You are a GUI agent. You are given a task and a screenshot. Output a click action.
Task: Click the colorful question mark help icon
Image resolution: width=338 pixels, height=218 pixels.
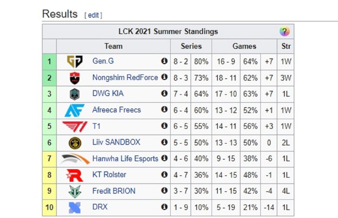click(x=285, y=31)
